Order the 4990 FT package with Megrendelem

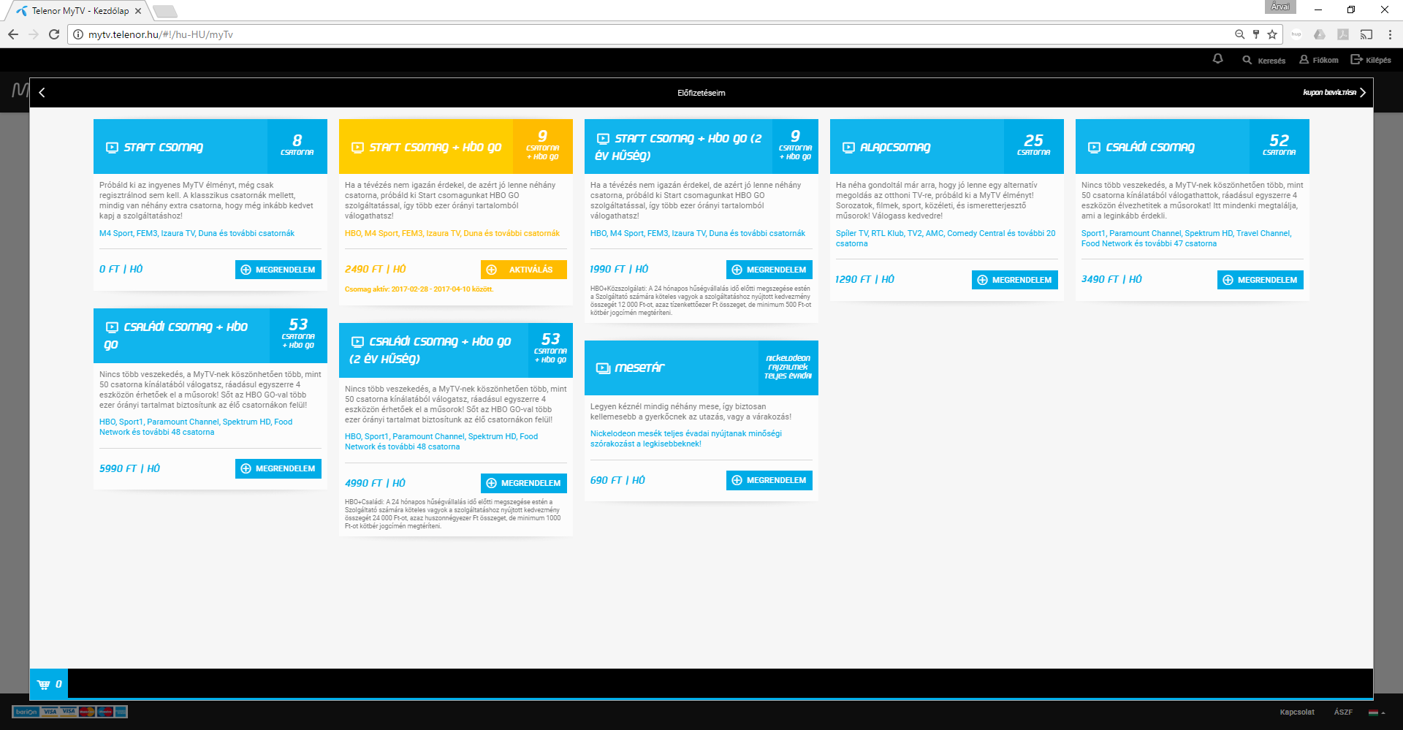pos(524,483)
